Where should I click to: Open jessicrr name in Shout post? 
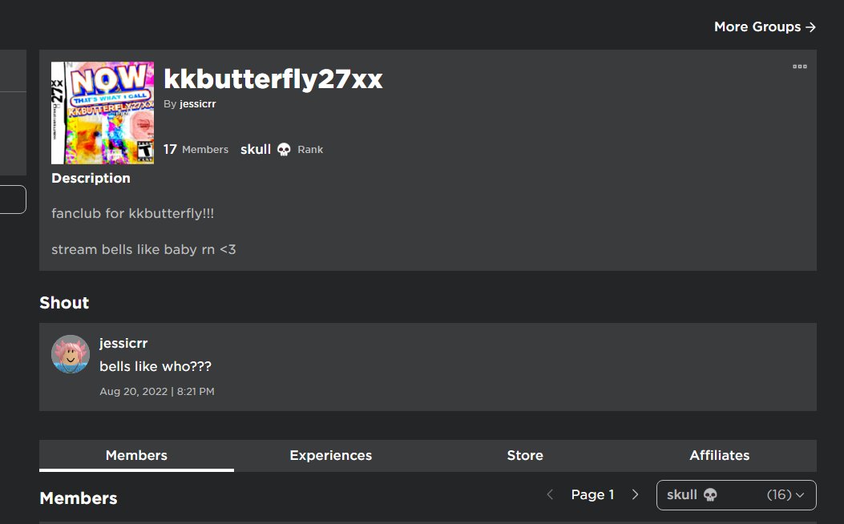click(x=123, y=343)
